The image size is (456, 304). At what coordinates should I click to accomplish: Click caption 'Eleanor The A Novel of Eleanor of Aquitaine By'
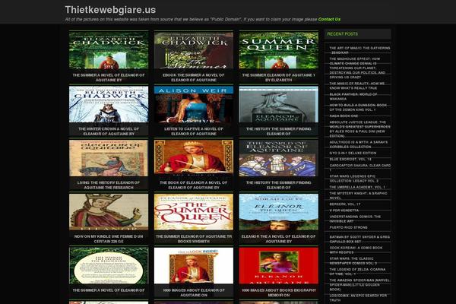(x=279, y=239)
